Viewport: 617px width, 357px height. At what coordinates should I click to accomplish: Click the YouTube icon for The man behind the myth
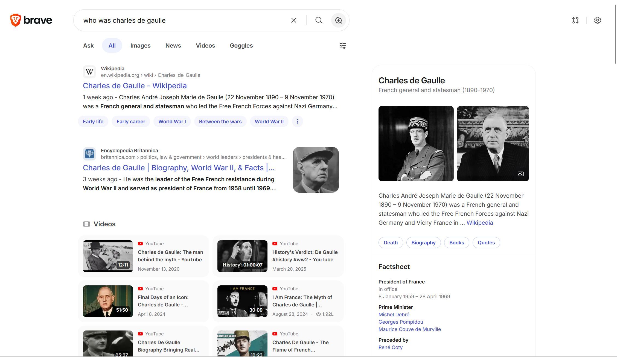140,244
